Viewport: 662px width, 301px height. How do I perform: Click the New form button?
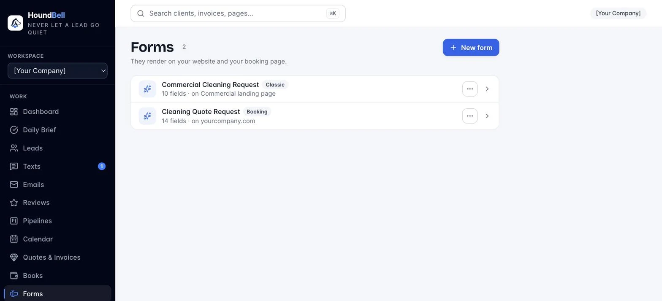click(x=471, y=48)
